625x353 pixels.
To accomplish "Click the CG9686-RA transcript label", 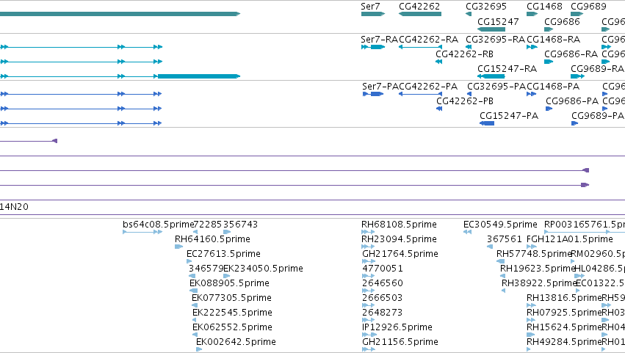I will (571, 54).
